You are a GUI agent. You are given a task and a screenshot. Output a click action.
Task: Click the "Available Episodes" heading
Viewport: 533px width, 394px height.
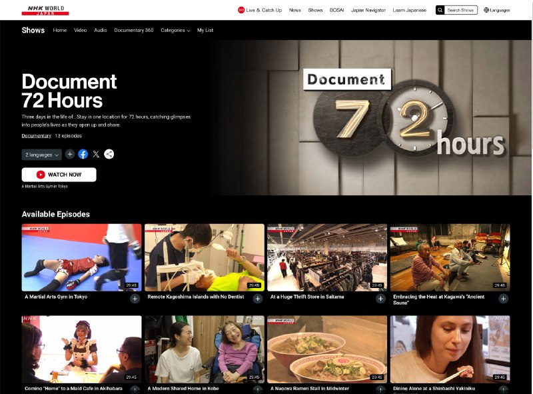click(x=56, y=214)
